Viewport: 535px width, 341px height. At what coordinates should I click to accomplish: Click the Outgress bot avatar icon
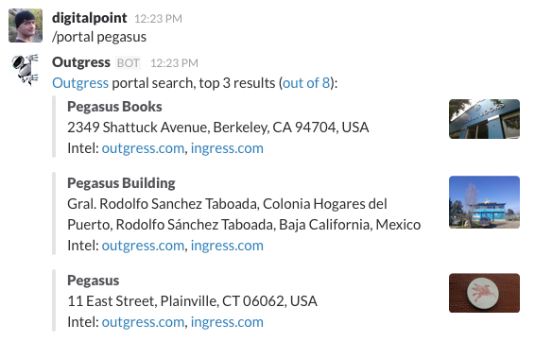click(x=26, y=70)
